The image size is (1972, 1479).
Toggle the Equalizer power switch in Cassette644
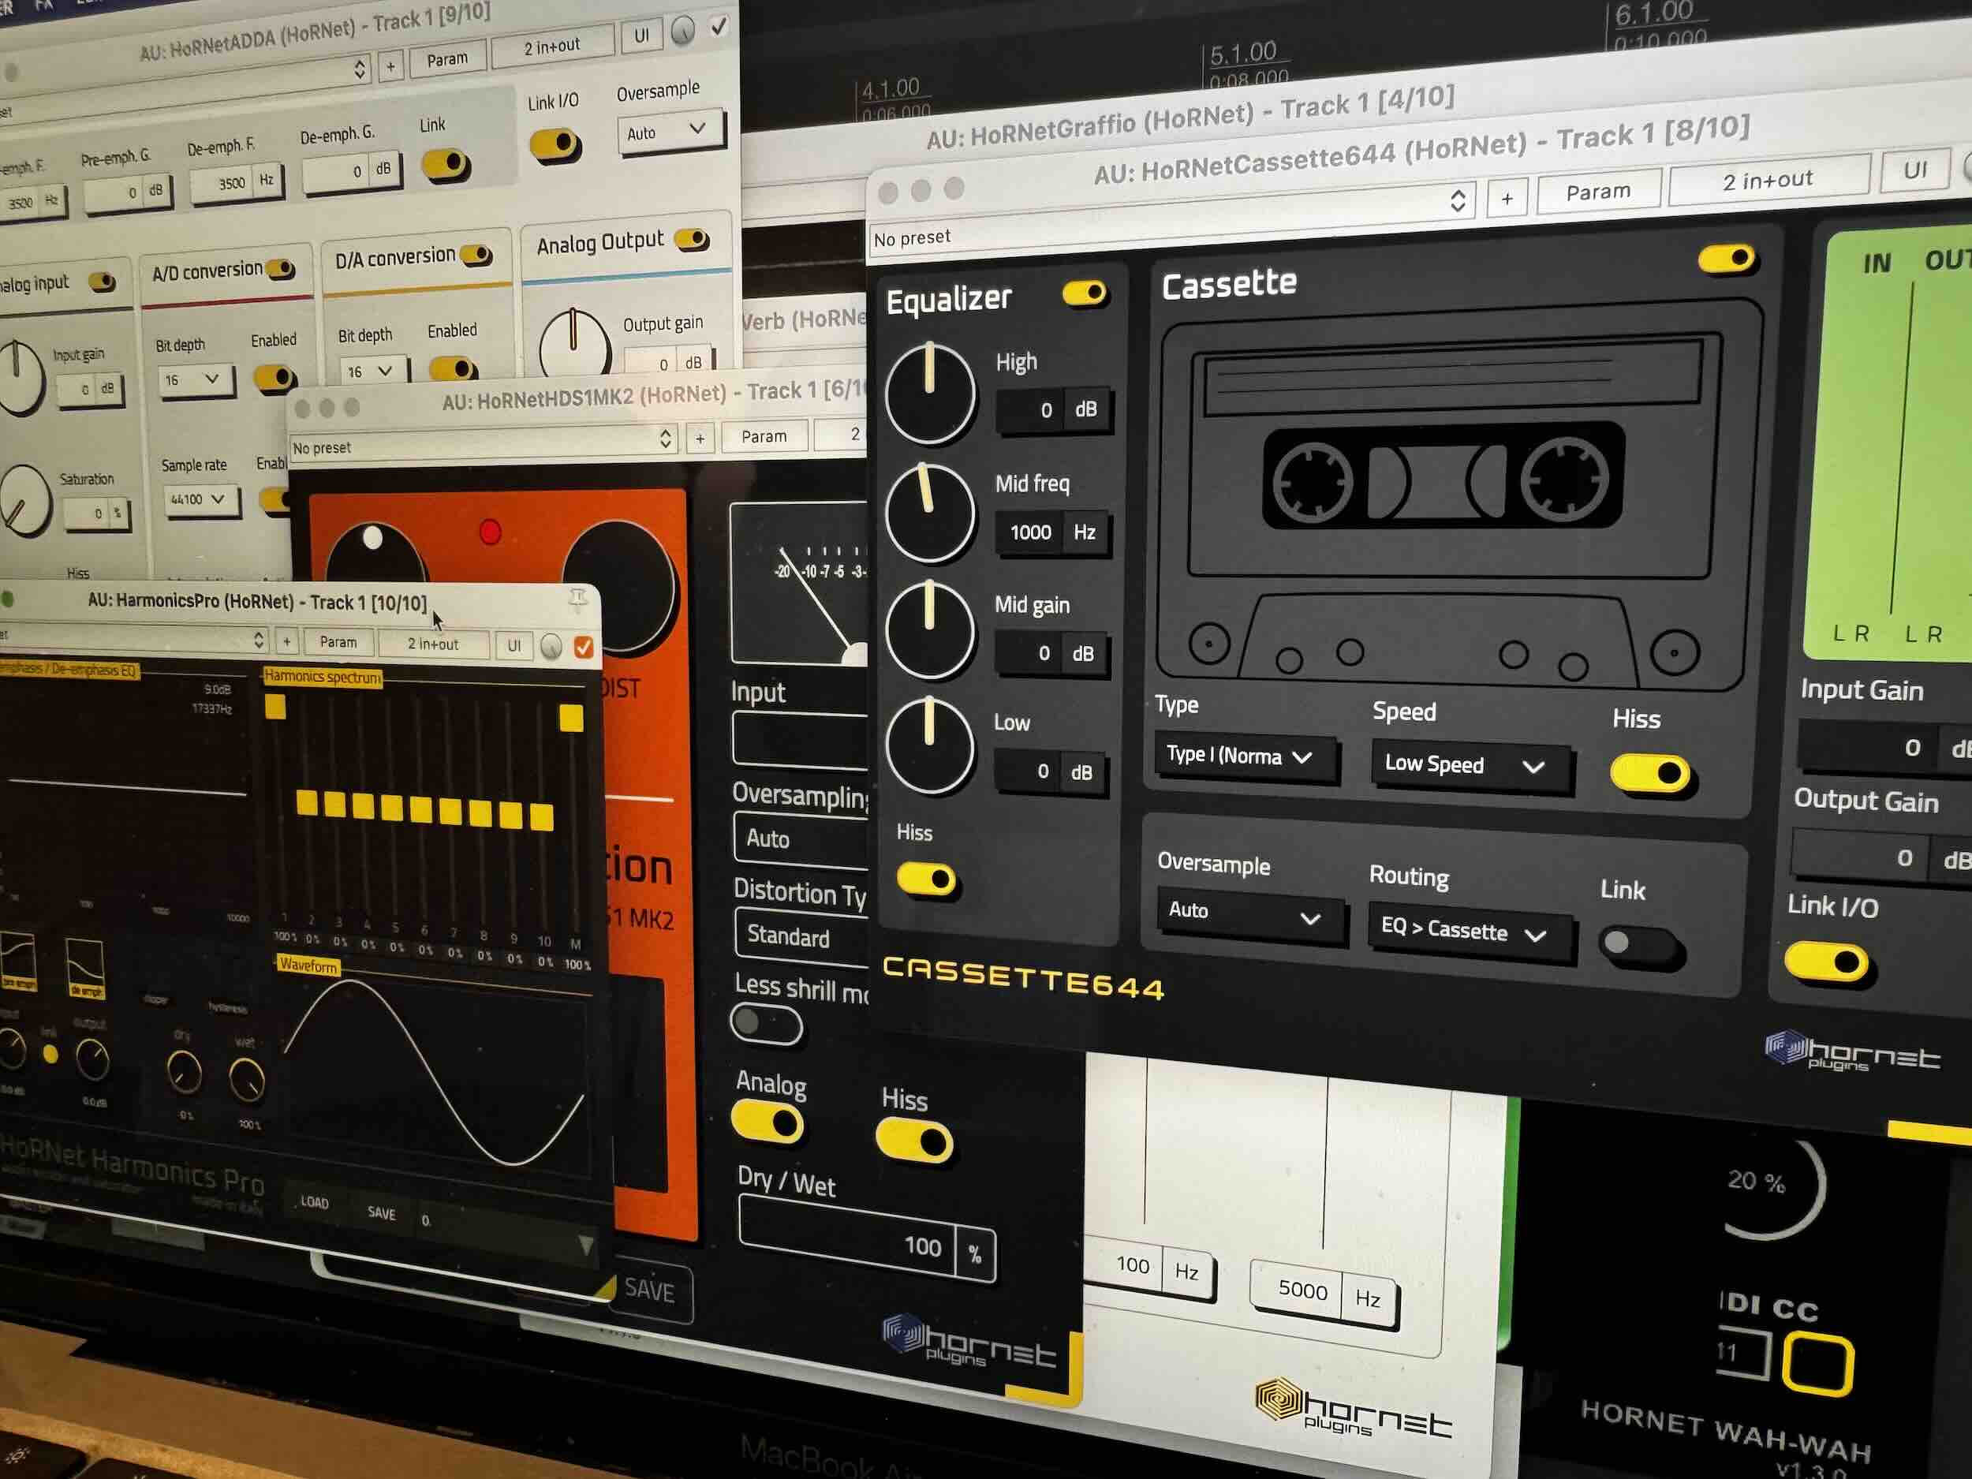point(1085,293)
